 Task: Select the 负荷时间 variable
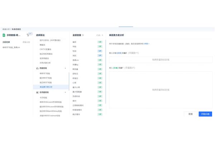pyautogui.click(x=76, y=96)
